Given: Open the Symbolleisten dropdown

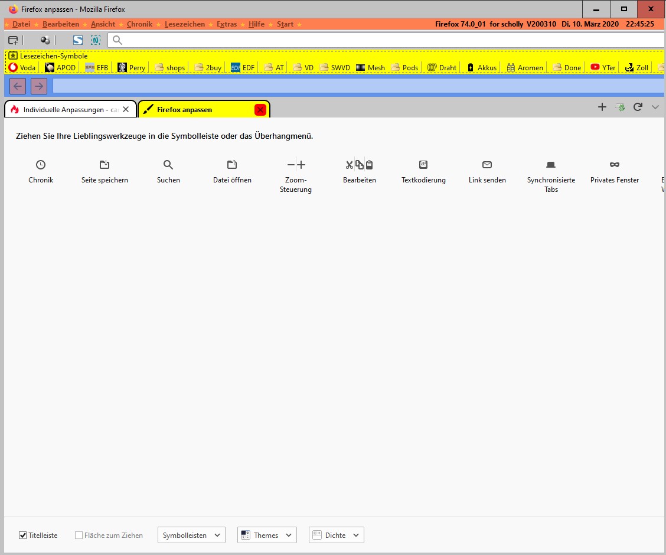Looking at the screenshot, I should pos(191,535).
